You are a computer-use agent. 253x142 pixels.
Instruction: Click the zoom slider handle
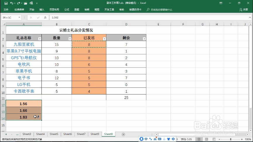[231, 139]
